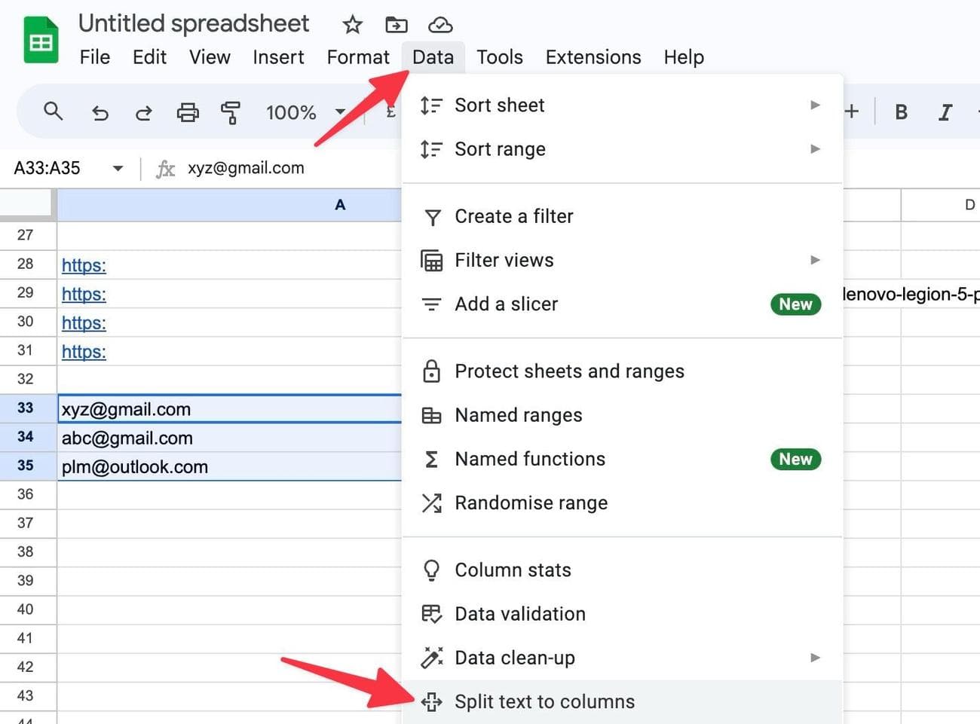Toggle bold formatting
The width and height of the screenshot is (980, 724).
tap(901, 112)
